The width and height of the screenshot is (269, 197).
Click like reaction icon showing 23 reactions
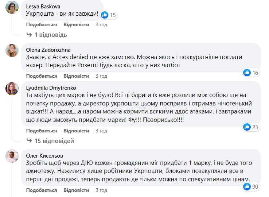[247, 127]
